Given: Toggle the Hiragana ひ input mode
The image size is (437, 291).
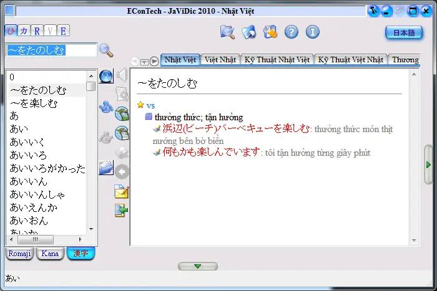Looking at the screenshot, I should tap(11, 31).
